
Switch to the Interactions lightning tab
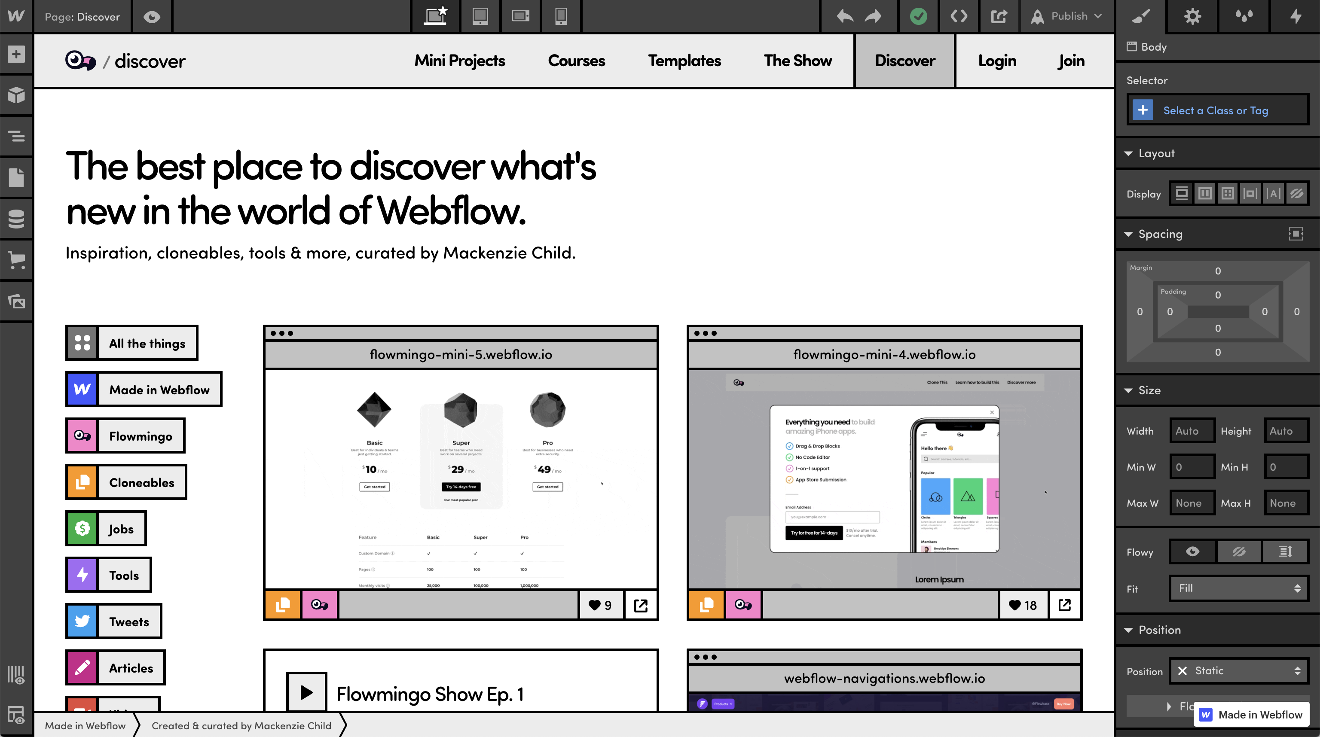point(1295,16)
